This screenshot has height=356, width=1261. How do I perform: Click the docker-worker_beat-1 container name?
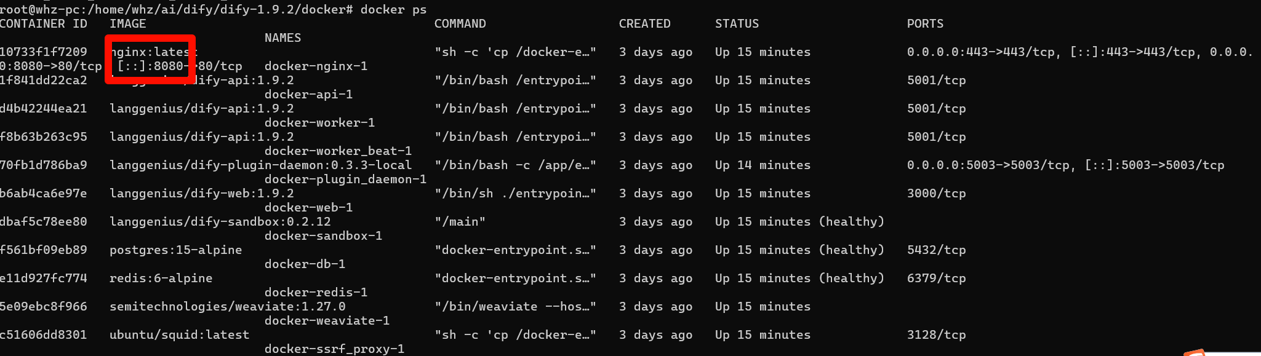338,151
